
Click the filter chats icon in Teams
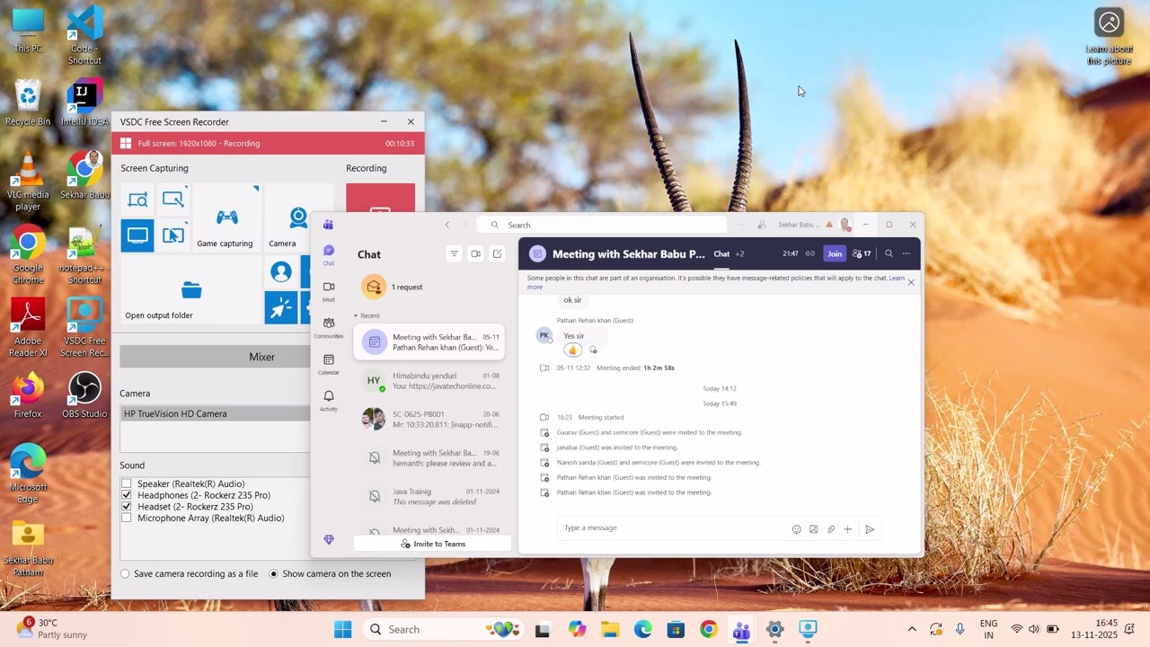point(454,254)
